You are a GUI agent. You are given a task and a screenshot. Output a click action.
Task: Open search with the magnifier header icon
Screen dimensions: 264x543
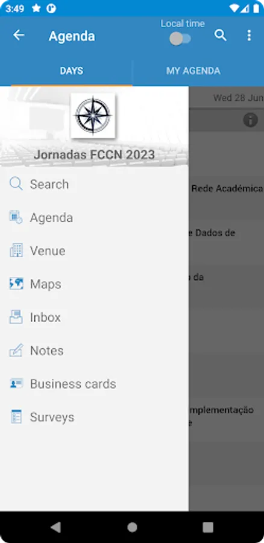click(x=221, y=36)
